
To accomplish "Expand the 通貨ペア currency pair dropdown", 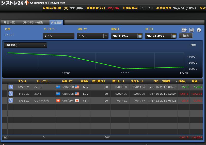I will coord(106,36).
